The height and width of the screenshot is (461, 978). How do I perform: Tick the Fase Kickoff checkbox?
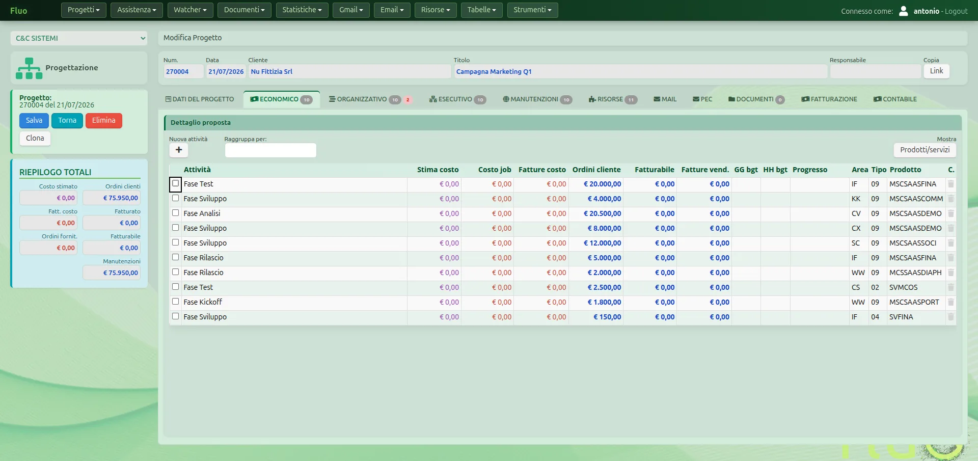pyautogui.click(x=176, y=302)
